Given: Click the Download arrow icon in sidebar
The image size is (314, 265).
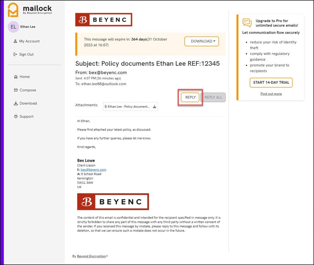Looking at the screenshot, I should click(x=16, y=103).
